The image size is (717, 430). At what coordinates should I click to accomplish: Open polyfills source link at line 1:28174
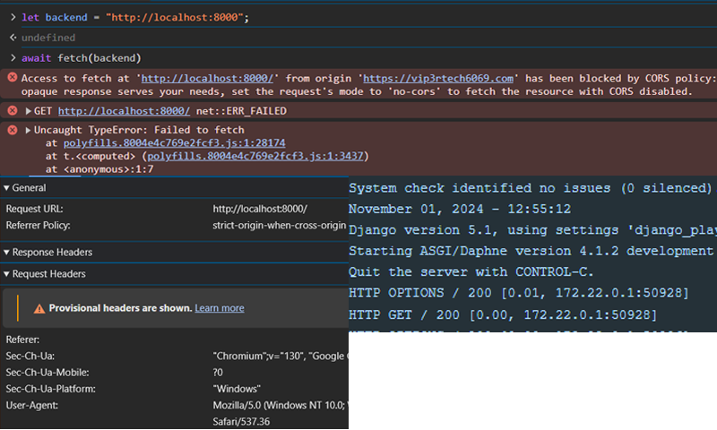174,143
